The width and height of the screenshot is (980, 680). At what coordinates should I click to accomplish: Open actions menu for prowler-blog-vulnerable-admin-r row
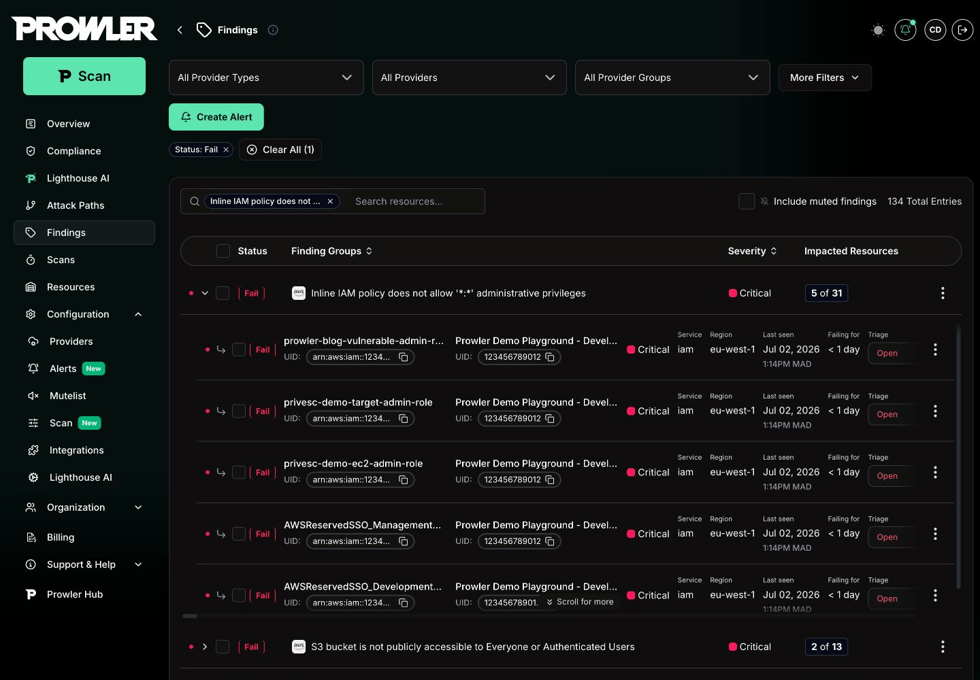pyautogui.click(x=935, y=350)
